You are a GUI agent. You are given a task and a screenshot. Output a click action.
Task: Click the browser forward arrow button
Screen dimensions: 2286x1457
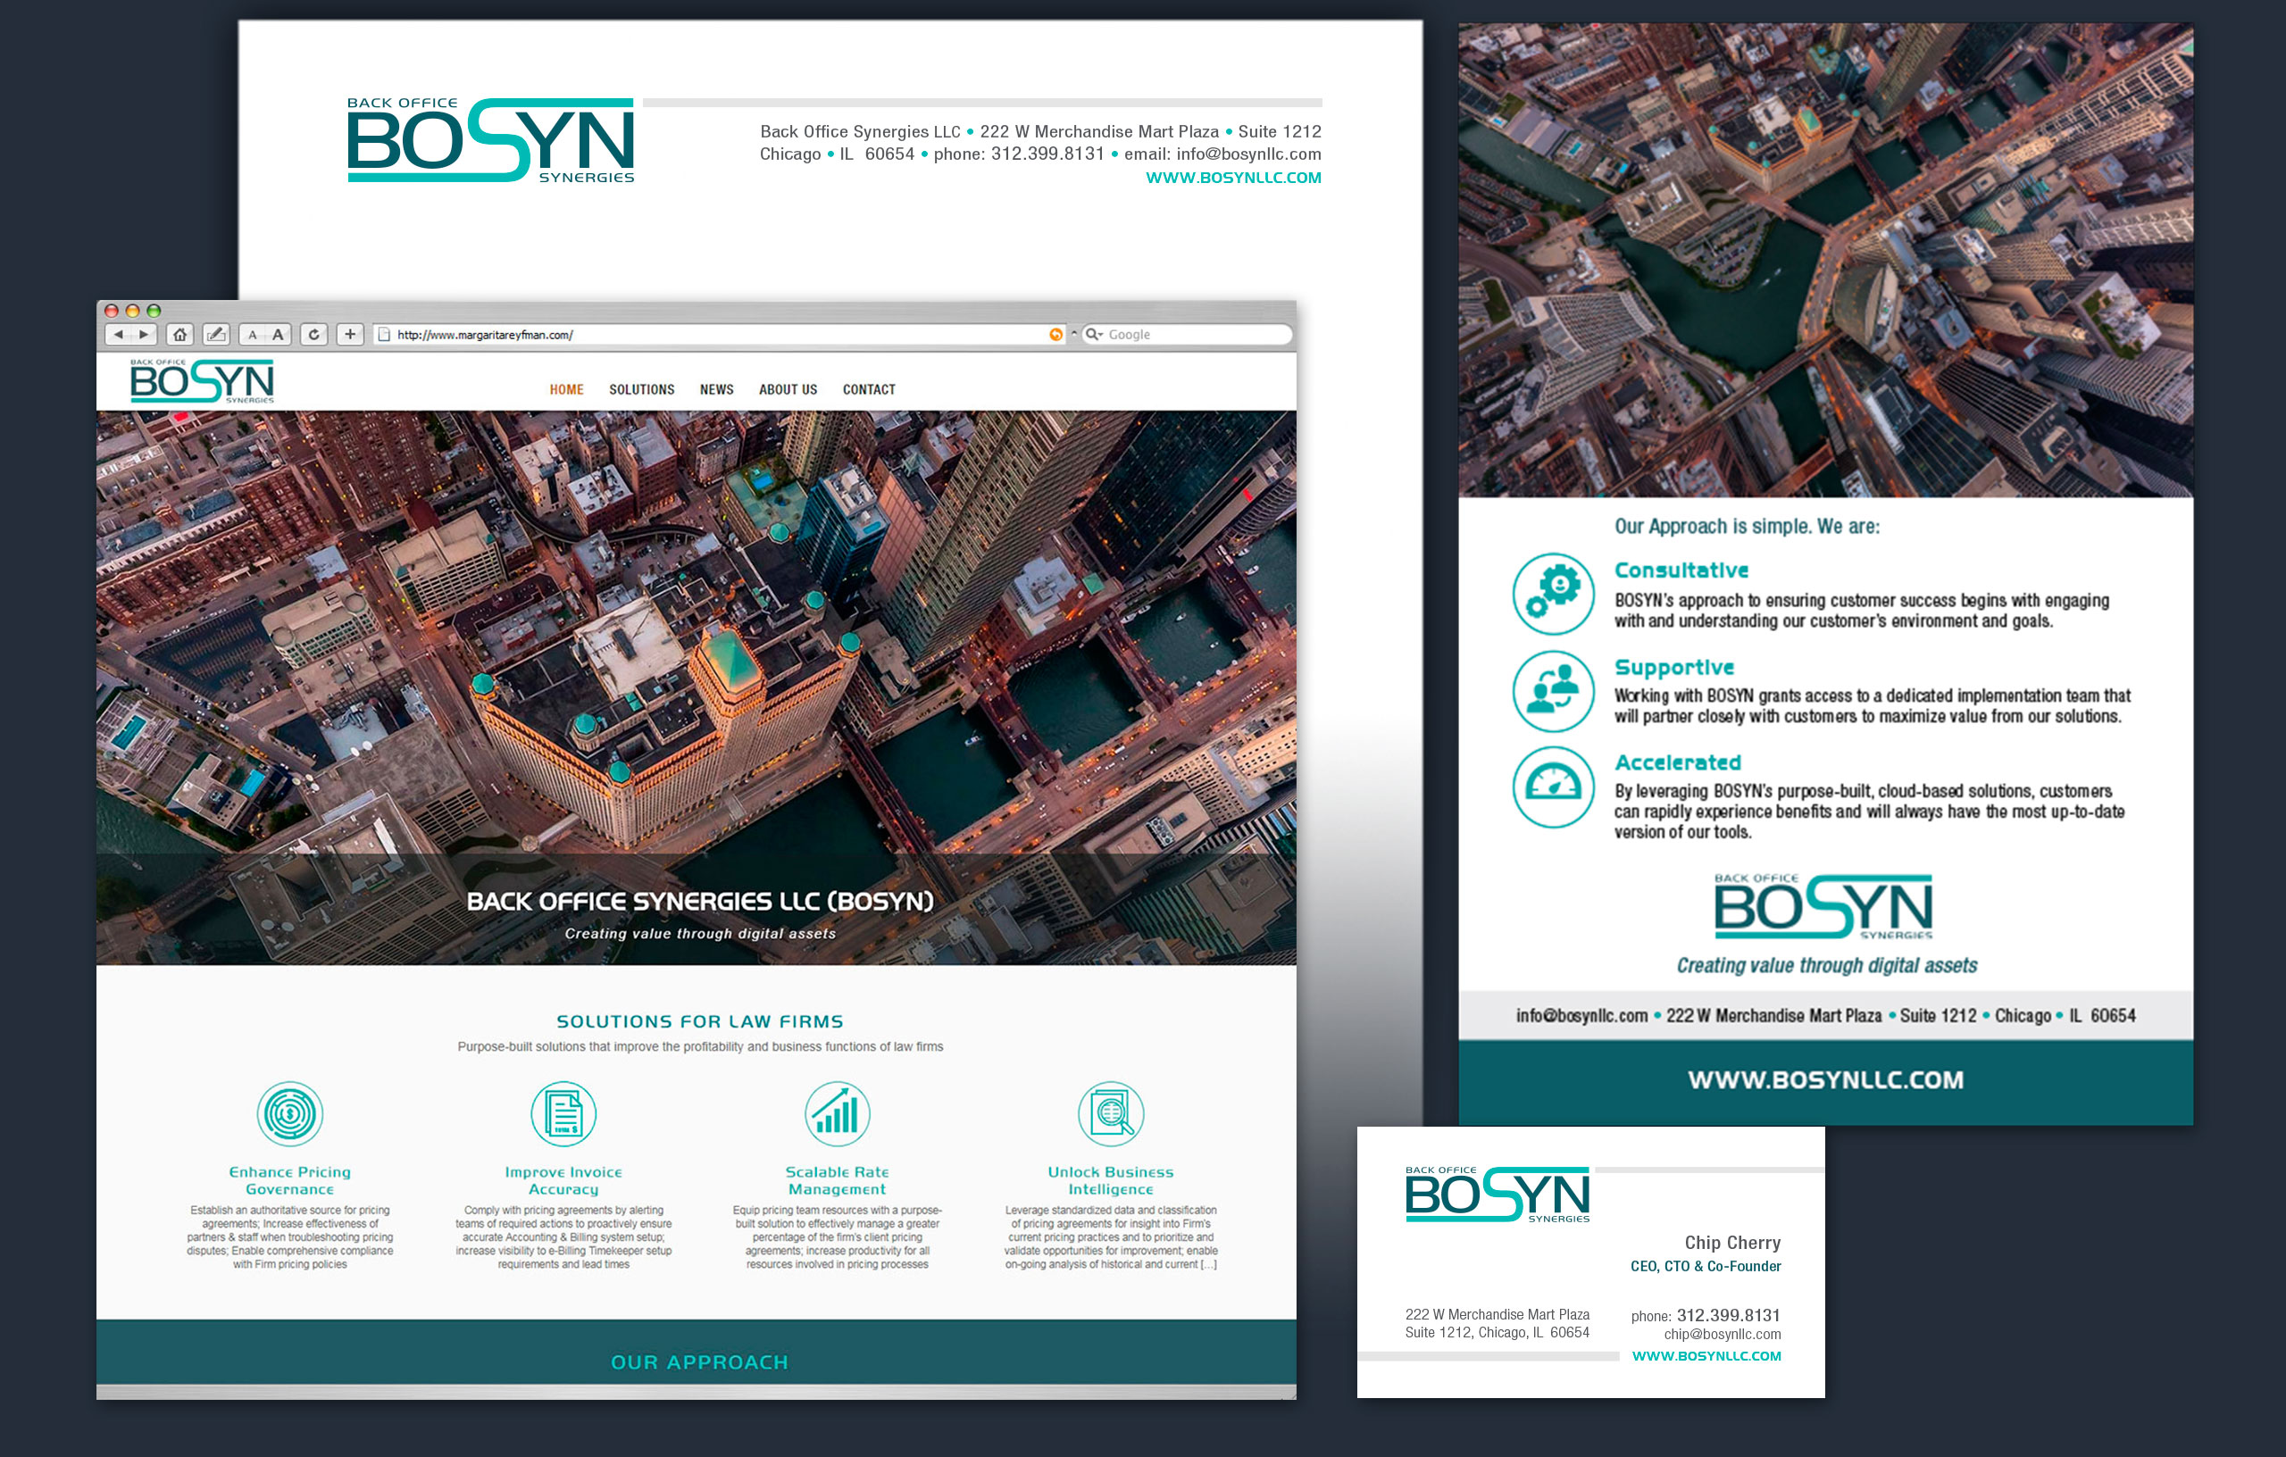(x=144, y=334)
